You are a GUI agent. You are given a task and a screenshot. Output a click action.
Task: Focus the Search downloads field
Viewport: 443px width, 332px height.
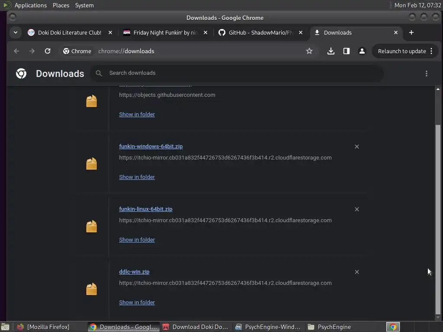237,73
